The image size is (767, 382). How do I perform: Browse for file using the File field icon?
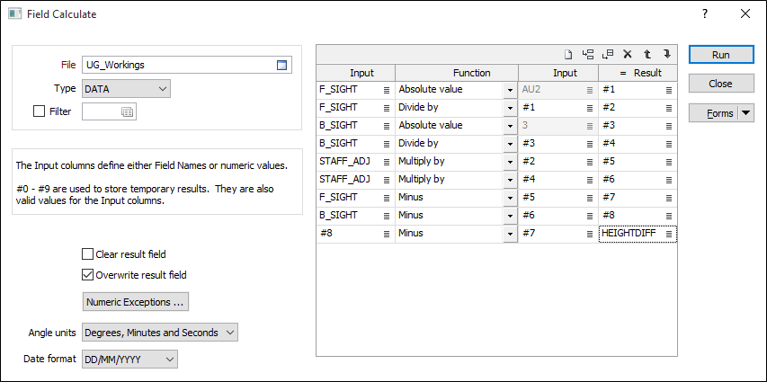coord(281,65)
